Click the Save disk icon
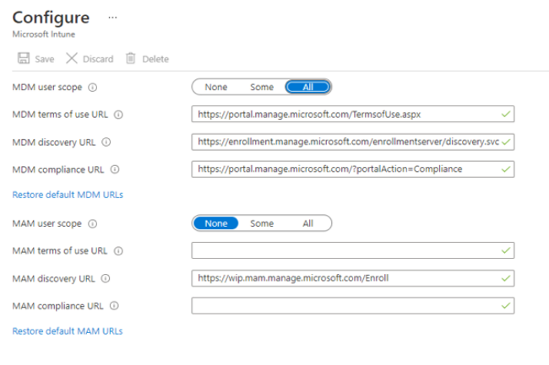 (22, 58)
